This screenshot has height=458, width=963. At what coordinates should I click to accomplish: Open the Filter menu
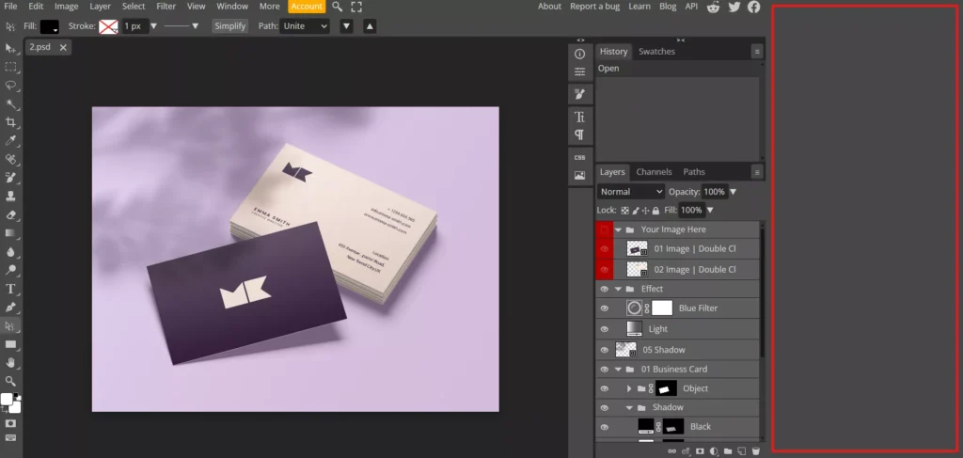click(x=166, y=7)
